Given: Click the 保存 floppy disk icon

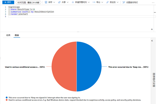Looking at the screenshot, I should pos(46,2).
